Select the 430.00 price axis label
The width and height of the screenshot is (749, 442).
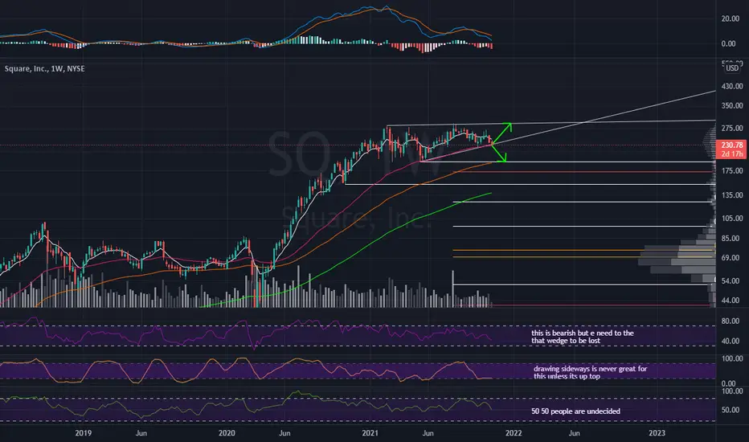732,86
